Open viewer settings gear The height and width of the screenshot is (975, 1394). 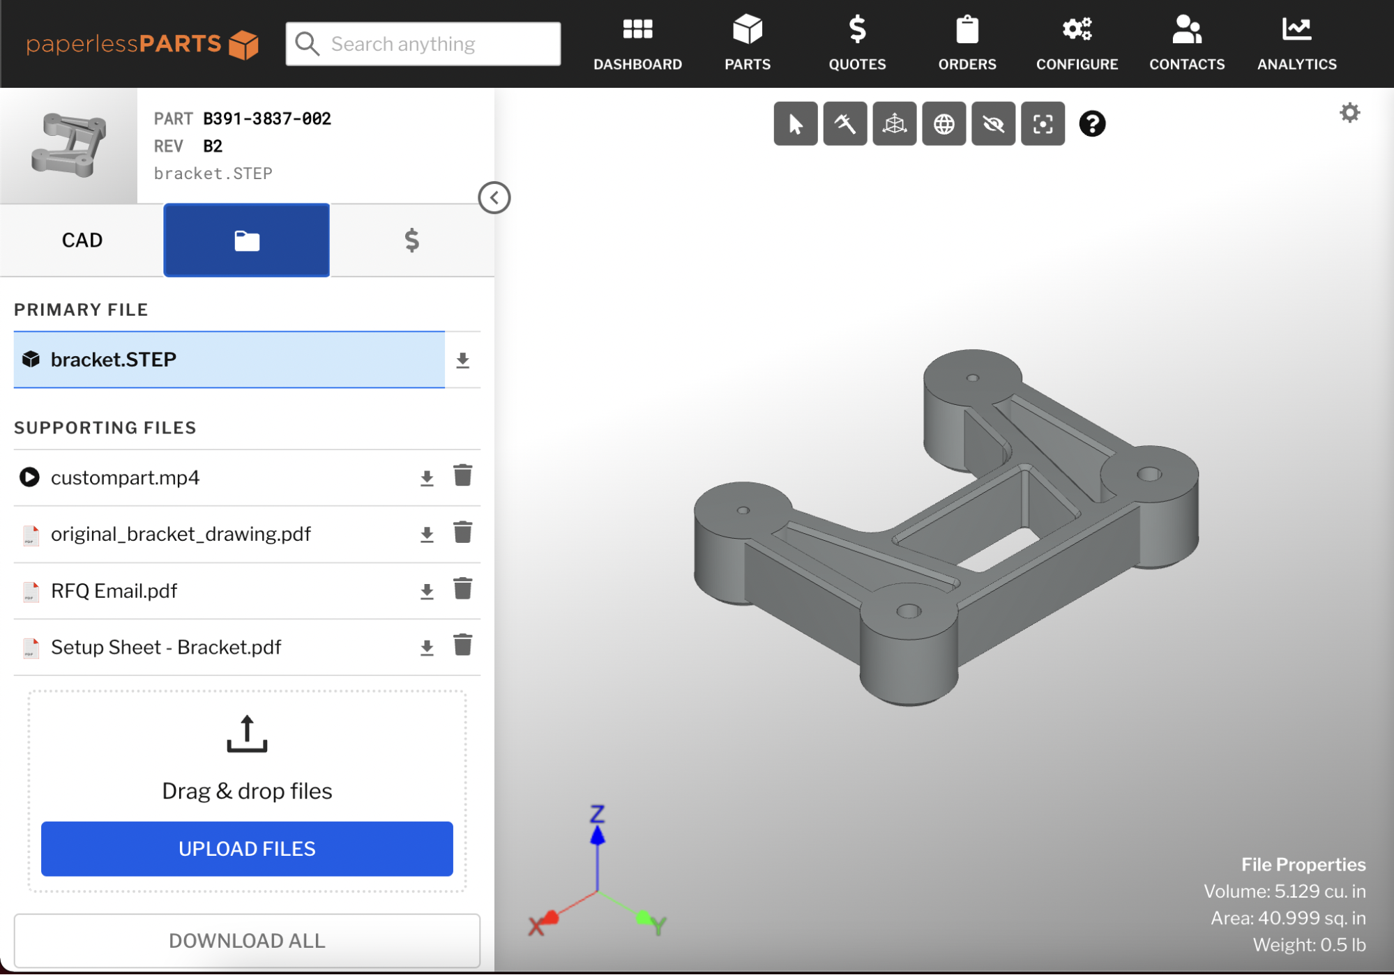1349,113
